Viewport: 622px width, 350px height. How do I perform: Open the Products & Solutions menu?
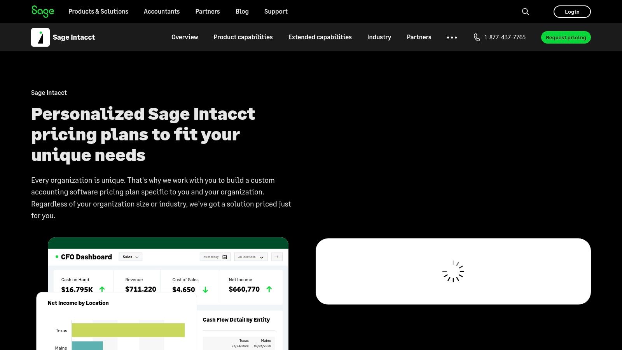98,12
